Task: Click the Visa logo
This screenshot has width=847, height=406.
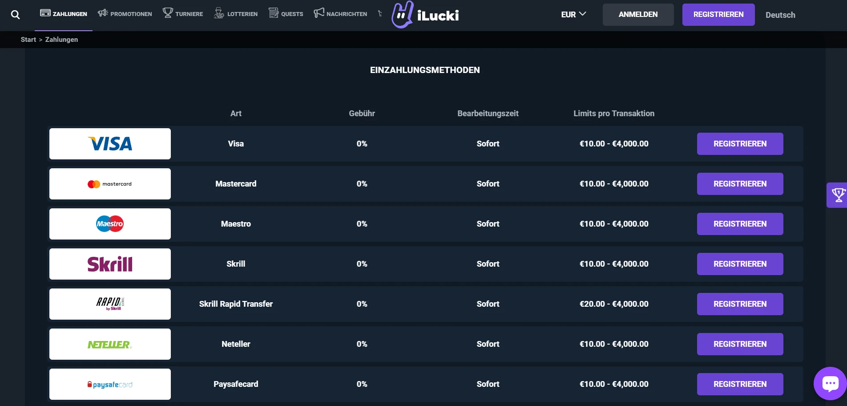Action: tap(110, 144)
